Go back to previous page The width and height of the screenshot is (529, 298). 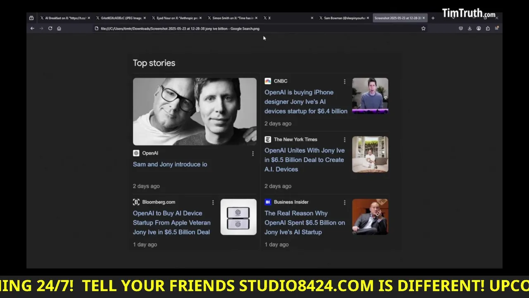pyautogui.click(x=32, y=29)
